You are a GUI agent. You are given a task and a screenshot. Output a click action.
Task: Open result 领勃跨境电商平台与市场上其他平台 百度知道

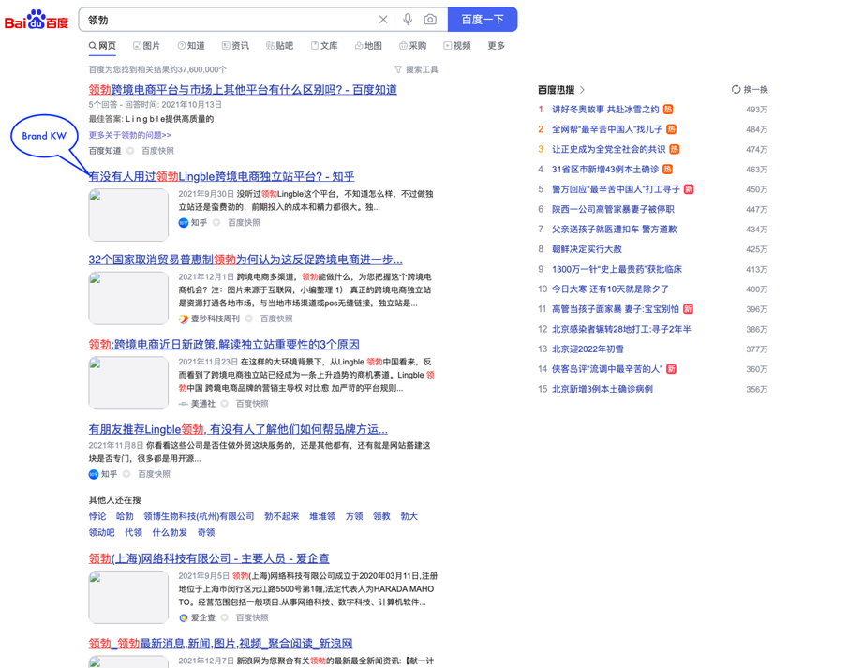243,90
